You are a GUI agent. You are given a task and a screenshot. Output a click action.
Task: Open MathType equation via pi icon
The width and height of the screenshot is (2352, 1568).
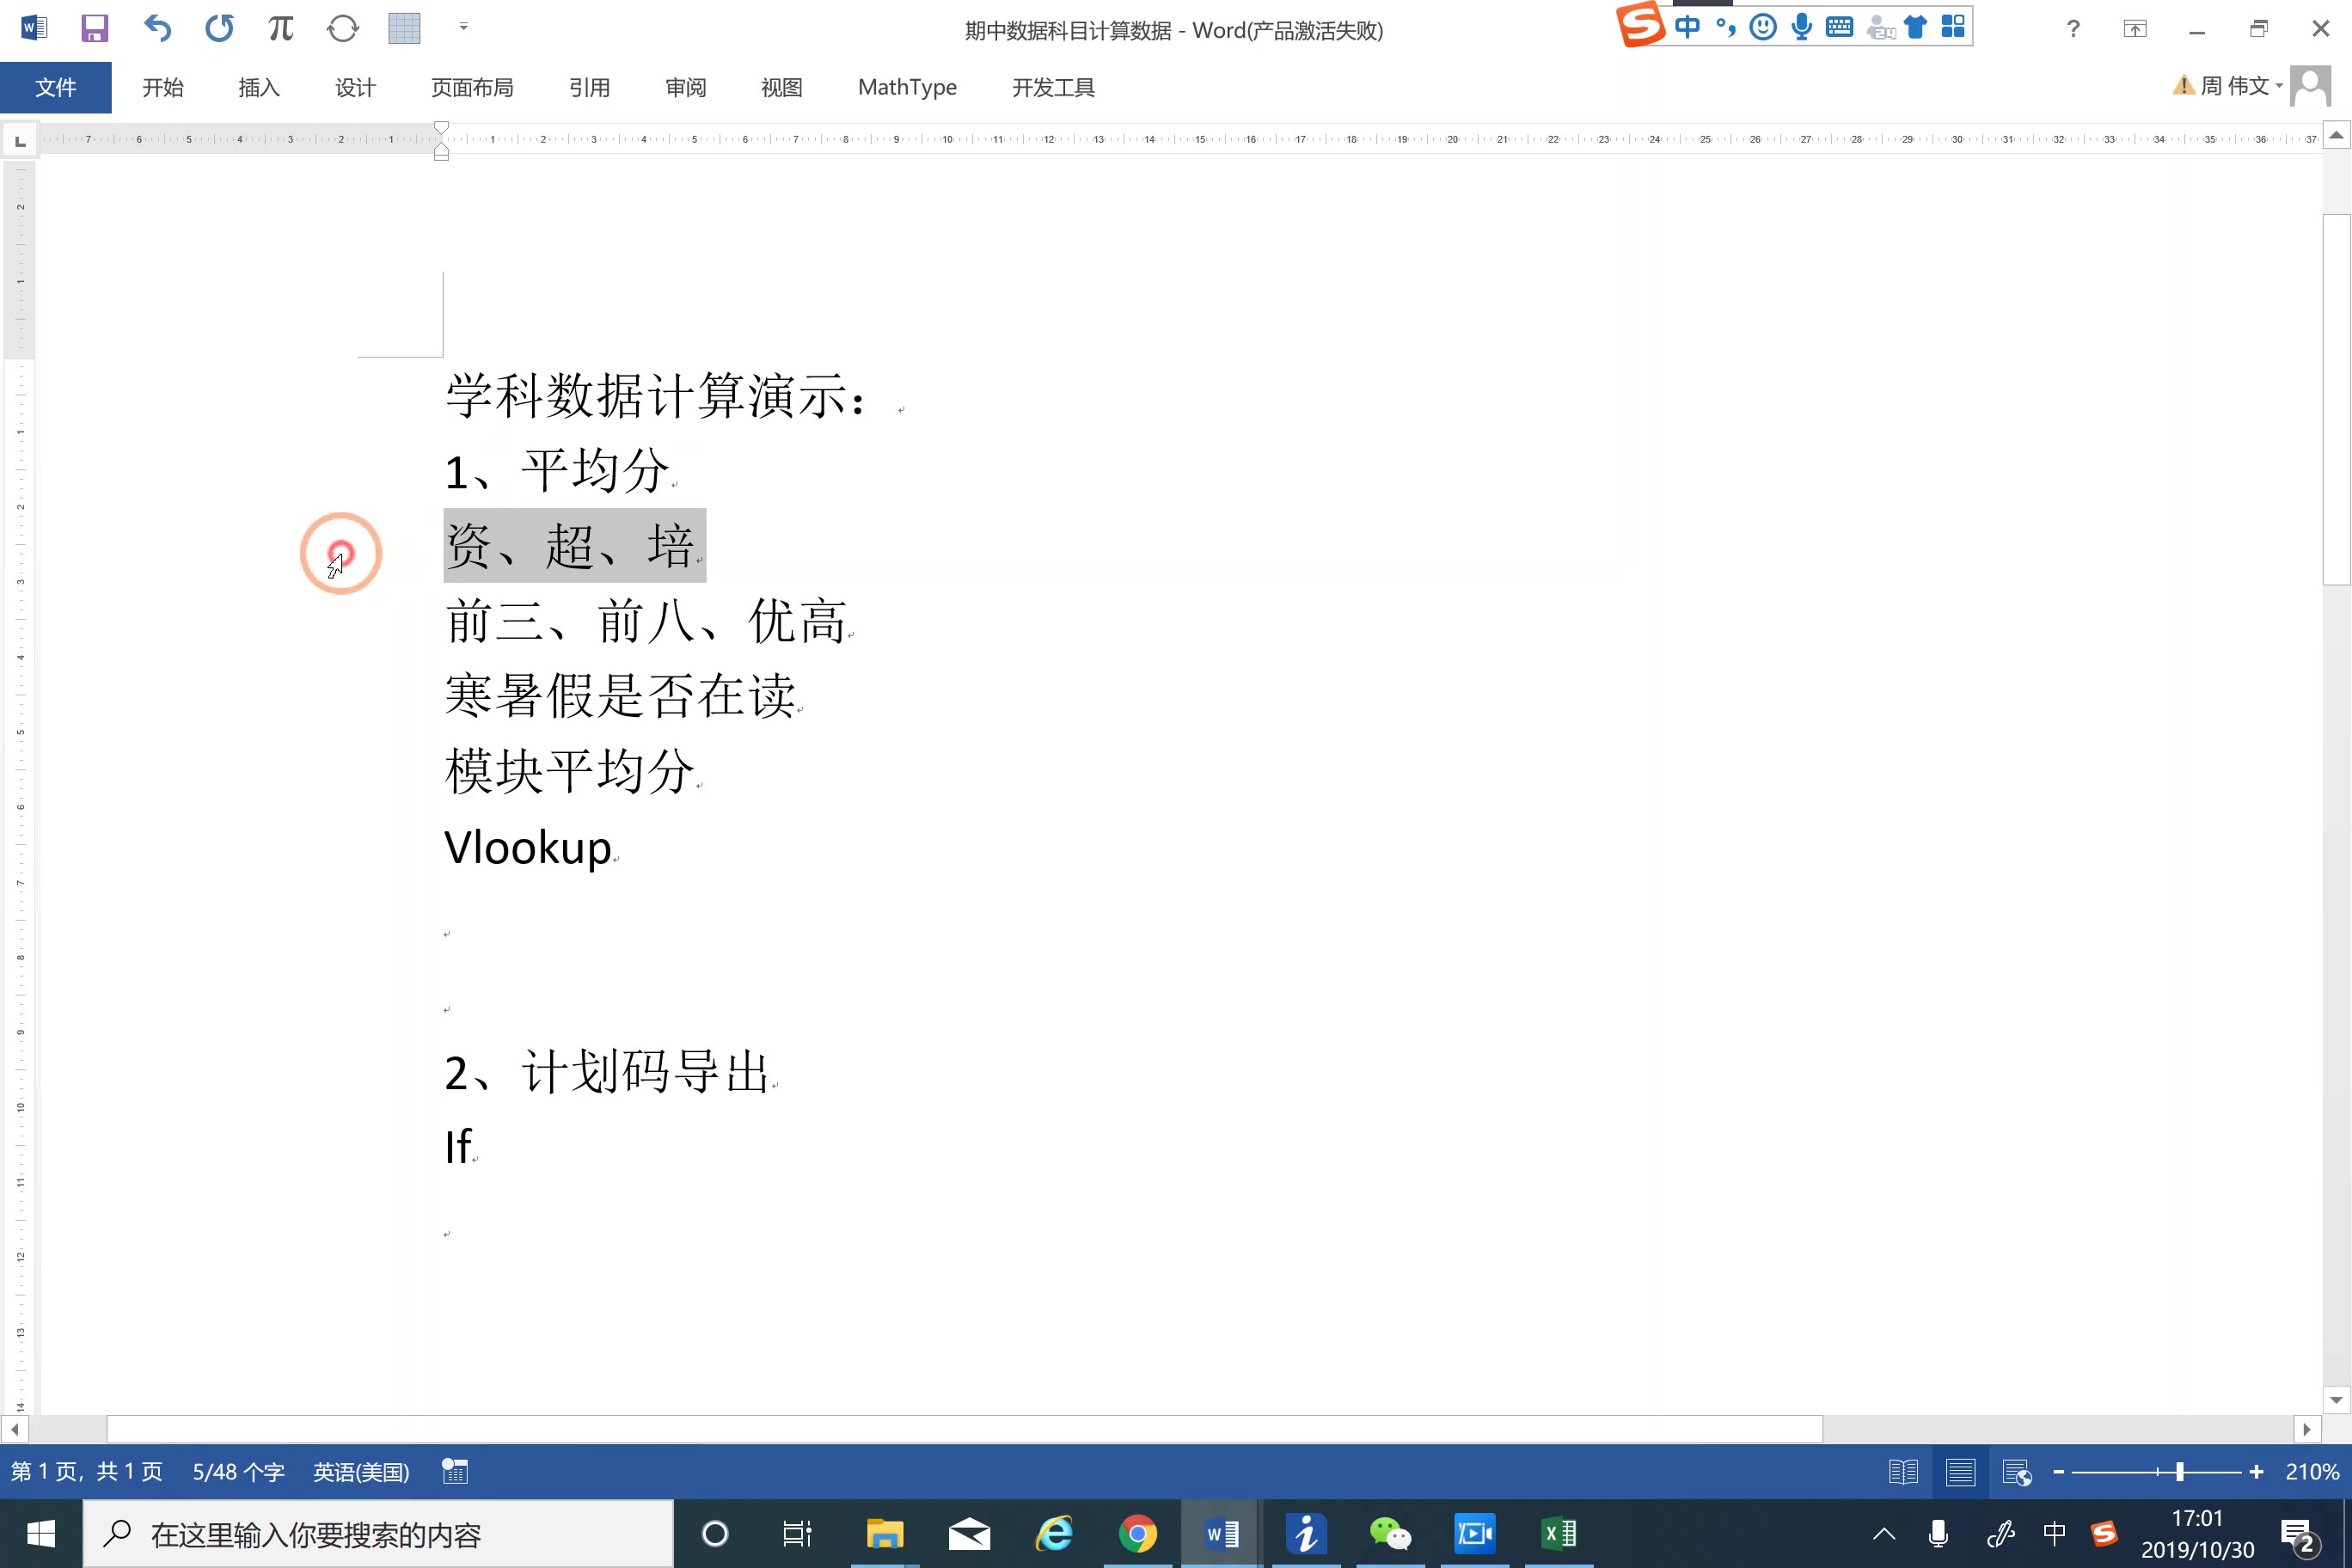point(280,28)
